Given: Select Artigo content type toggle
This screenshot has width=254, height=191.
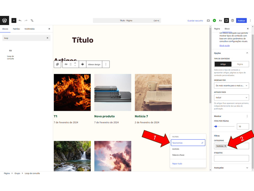Looking at the screenshot, I should 223,64.
